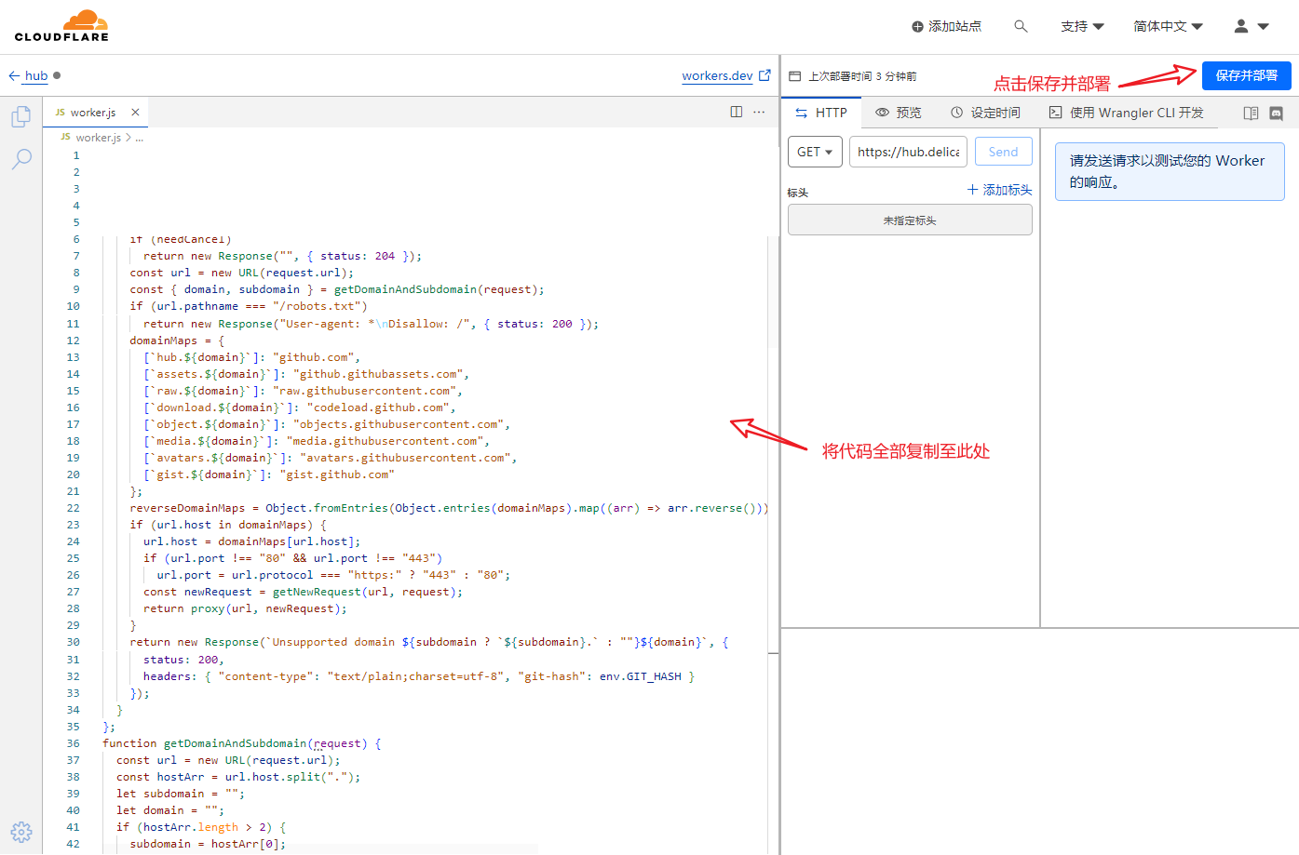Click the request URL input field
1299x855 pixels.
tap(908, 152)
